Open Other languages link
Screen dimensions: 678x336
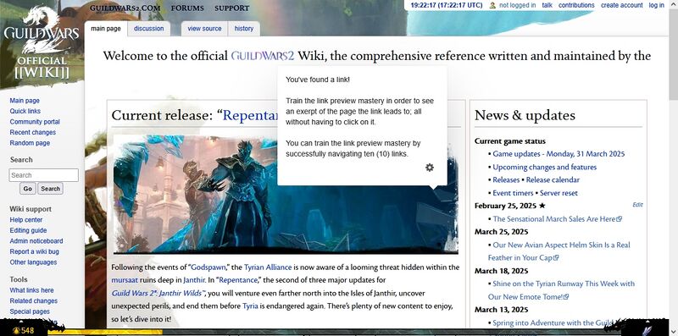[33, 262]
